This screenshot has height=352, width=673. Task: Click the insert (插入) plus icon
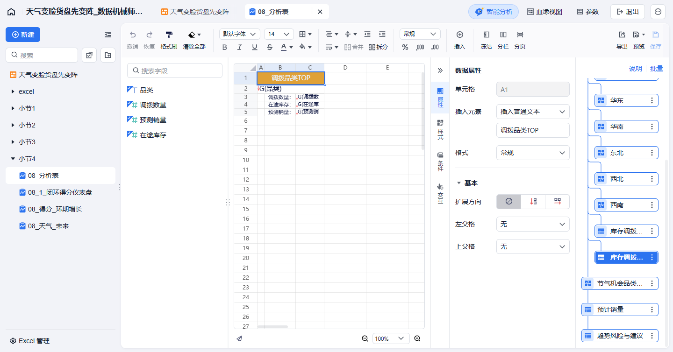460,35
